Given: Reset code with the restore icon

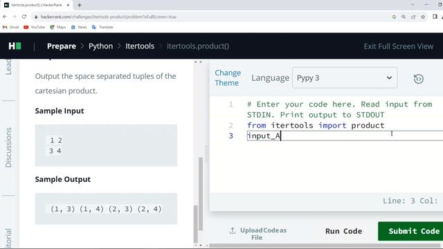Looking at the screenshot, I should [x=418, y=79].
